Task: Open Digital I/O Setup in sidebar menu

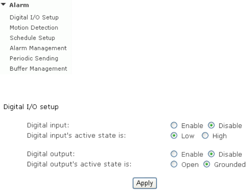Action: point(34,17)
